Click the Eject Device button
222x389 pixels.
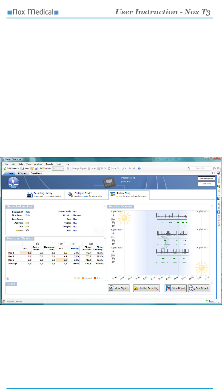(x=207, y=184)
